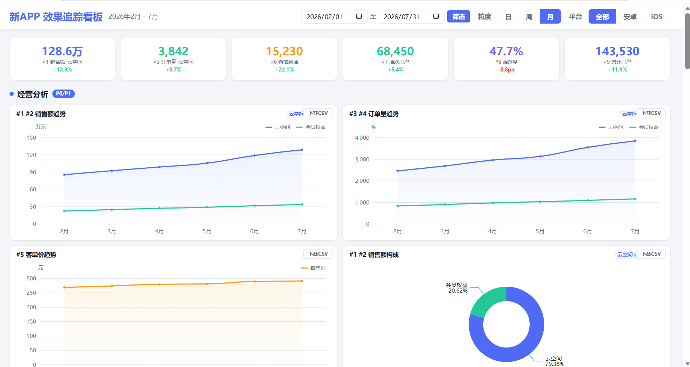Open 云空间 dropdown in 销售额趋势 card

(295, 114)
